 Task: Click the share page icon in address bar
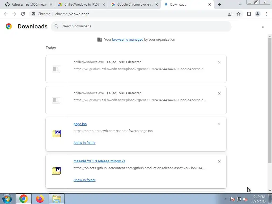(230, 14)
